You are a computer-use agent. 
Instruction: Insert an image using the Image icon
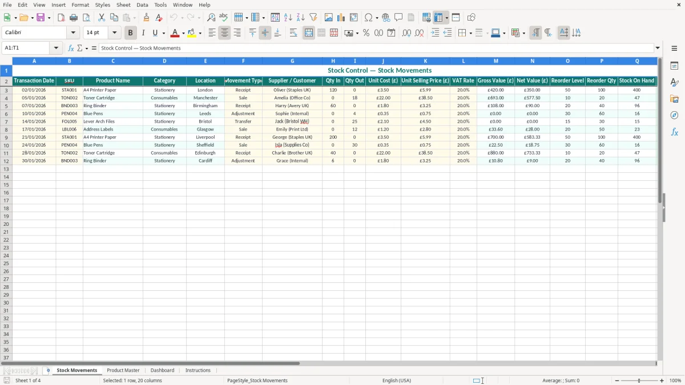(x=329, y=18)
